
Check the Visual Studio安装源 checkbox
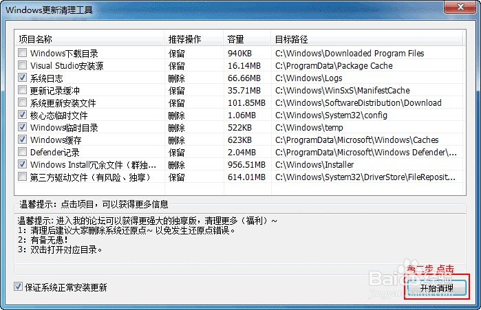tap(22, 65)
